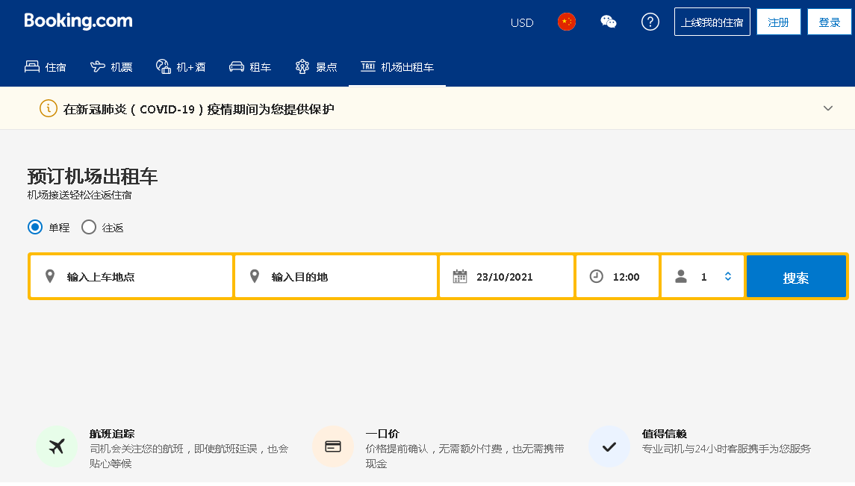Click the Booking.com logo

click(x=78, y=21)
